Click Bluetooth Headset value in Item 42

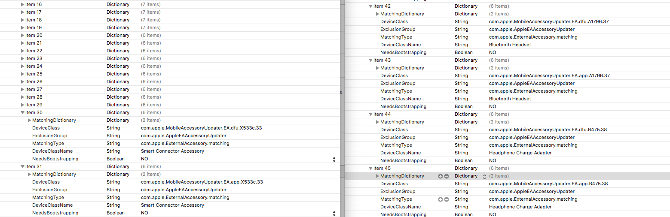click(510, 45)
